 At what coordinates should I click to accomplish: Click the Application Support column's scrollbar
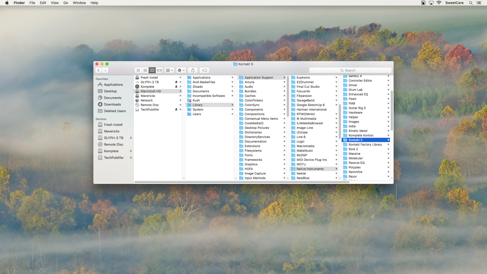click(288, 96)
